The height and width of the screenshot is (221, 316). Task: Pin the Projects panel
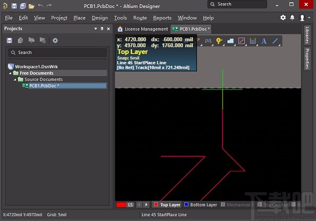pyautogui.click(x=102, y=29)
